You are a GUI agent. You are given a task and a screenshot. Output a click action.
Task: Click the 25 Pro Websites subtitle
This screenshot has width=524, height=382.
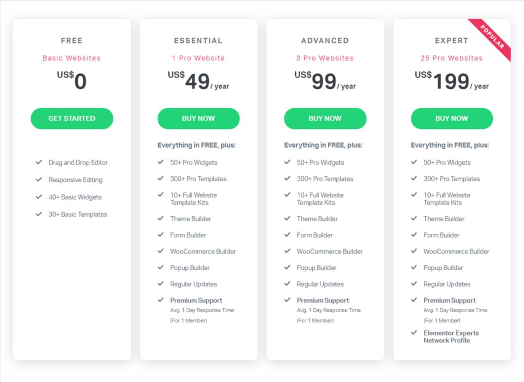click(x=451, y=58)
